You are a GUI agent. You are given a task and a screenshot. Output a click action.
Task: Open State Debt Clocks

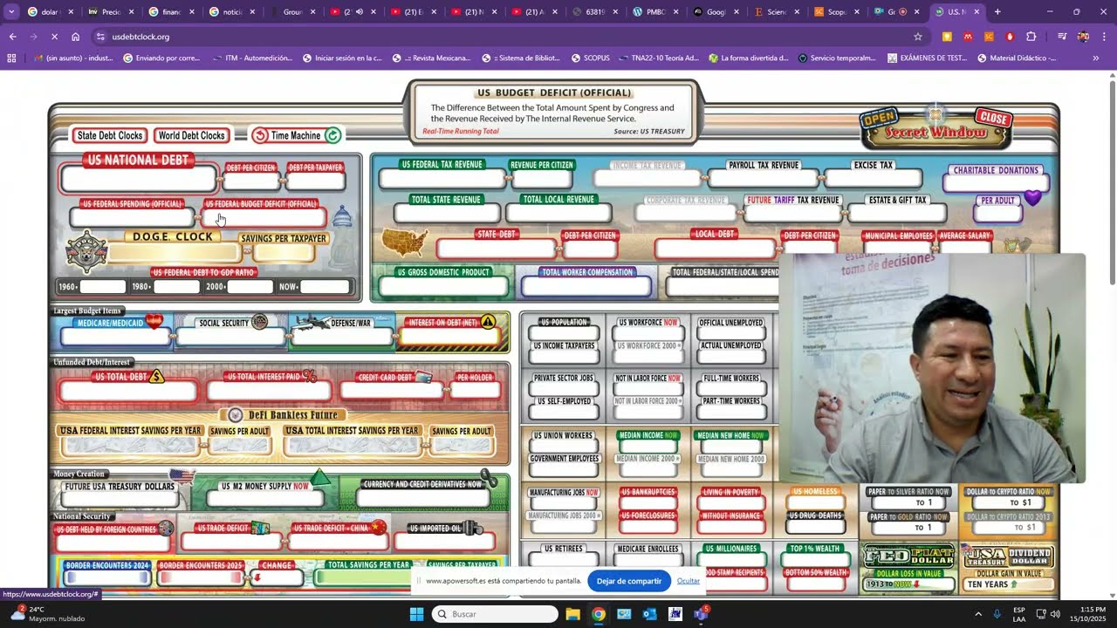point(110,135)
